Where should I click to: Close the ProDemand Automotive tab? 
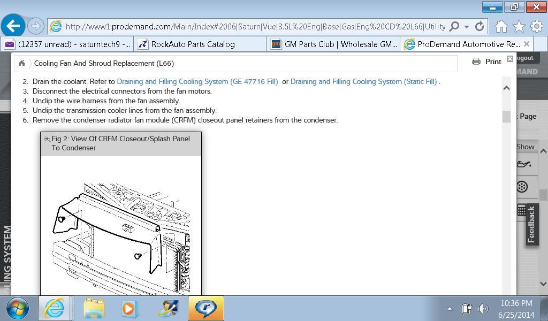[x=527, y=44]
